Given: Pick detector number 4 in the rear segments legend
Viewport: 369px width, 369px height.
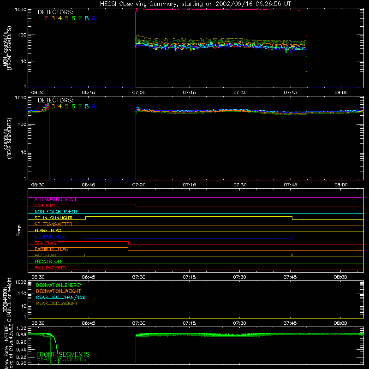Looking at the screenshot, I should [x=60, y=107].
